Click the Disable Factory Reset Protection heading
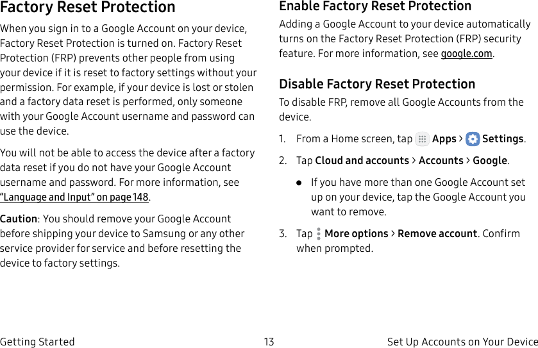The width and height of the screenshot is (538, 348). (377, 84)
